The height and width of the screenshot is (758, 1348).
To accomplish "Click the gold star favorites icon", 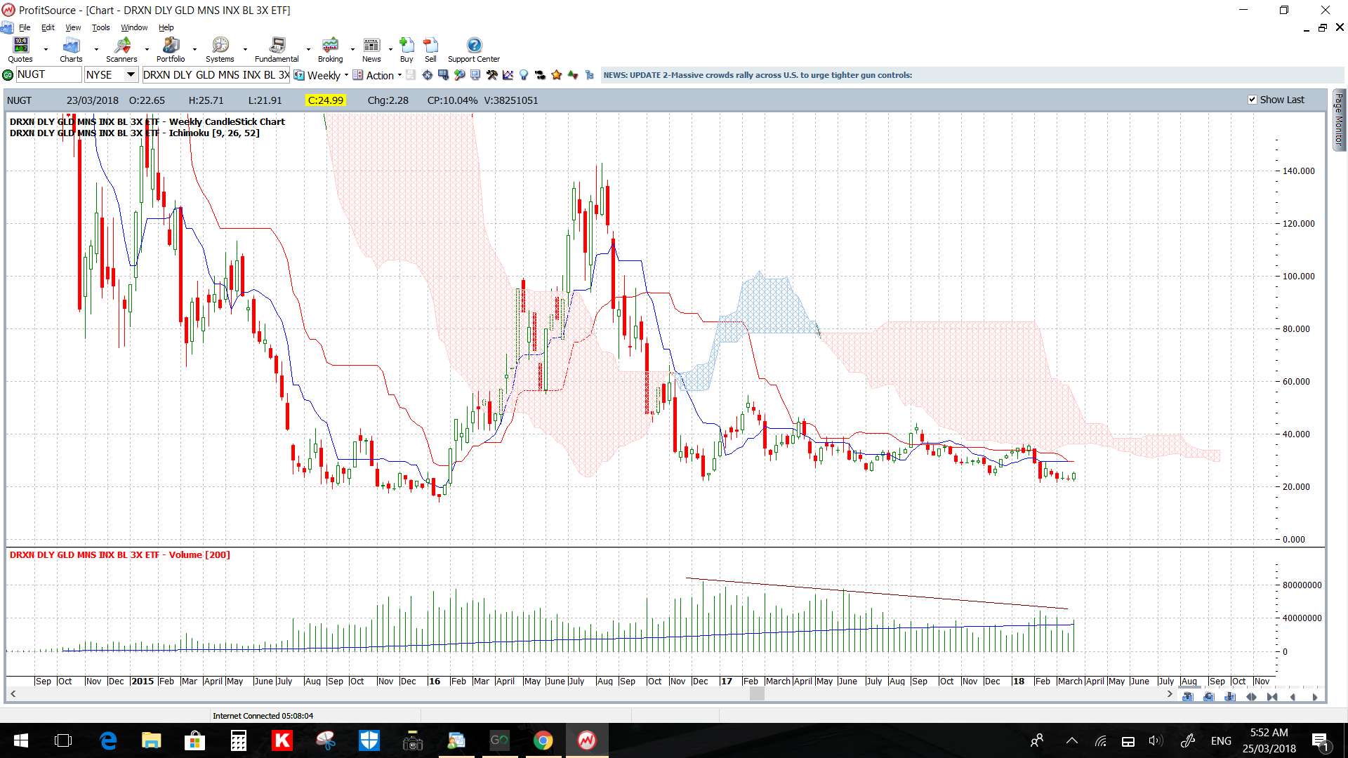I will [x=557, y=75].
